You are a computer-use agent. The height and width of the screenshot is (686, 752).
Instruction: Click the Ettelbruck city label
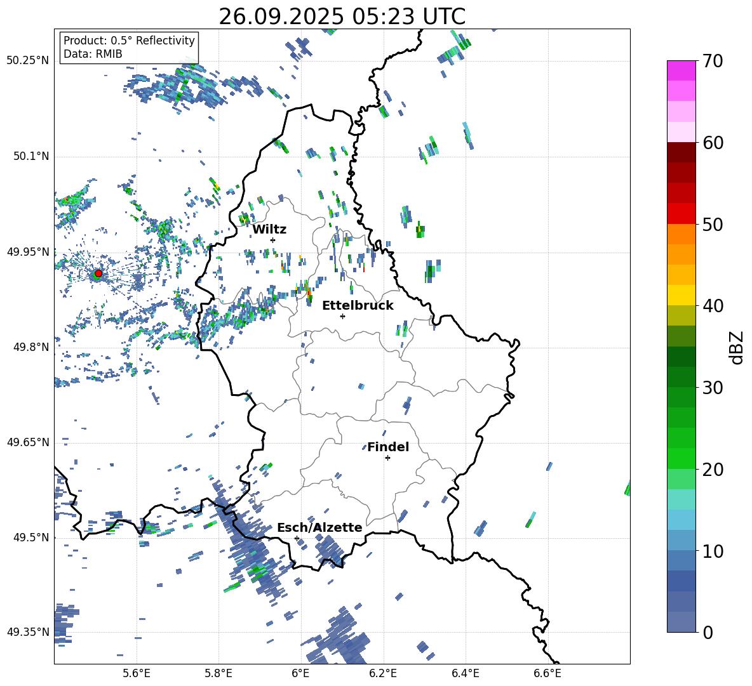pos(358,306)
